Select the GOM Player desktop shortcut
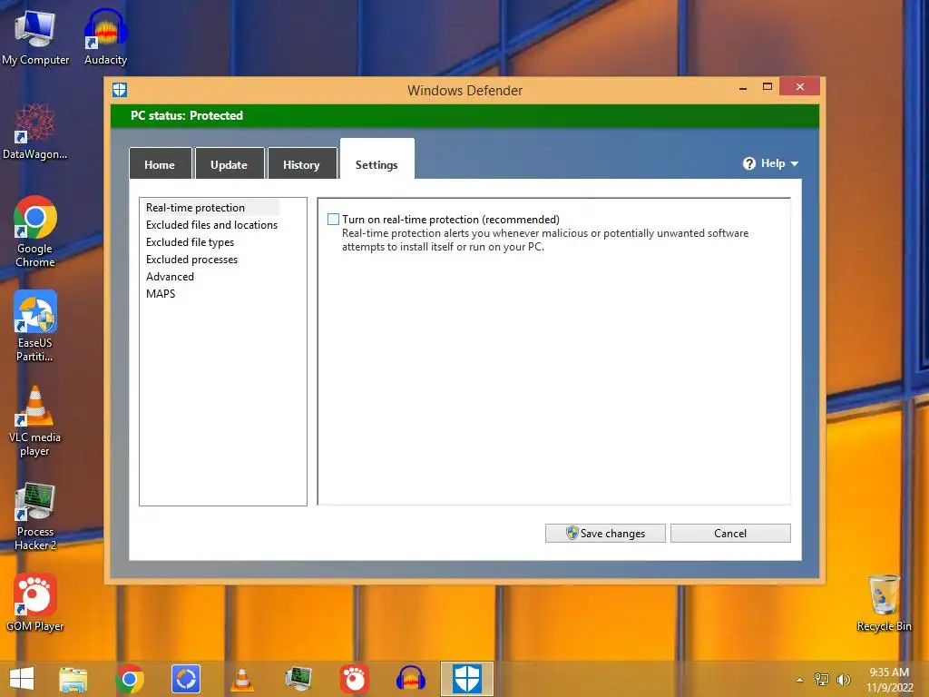929x697 pixels. point(35,603)
